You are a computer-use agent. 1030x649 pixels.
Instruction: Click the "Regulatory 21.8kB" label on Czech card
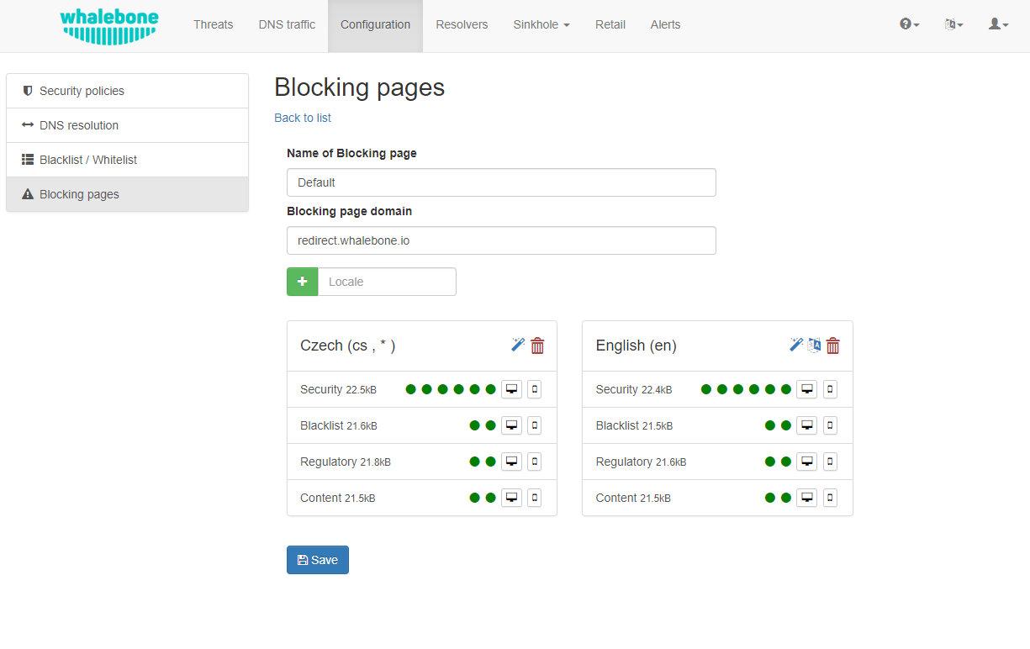pos(345,462)
